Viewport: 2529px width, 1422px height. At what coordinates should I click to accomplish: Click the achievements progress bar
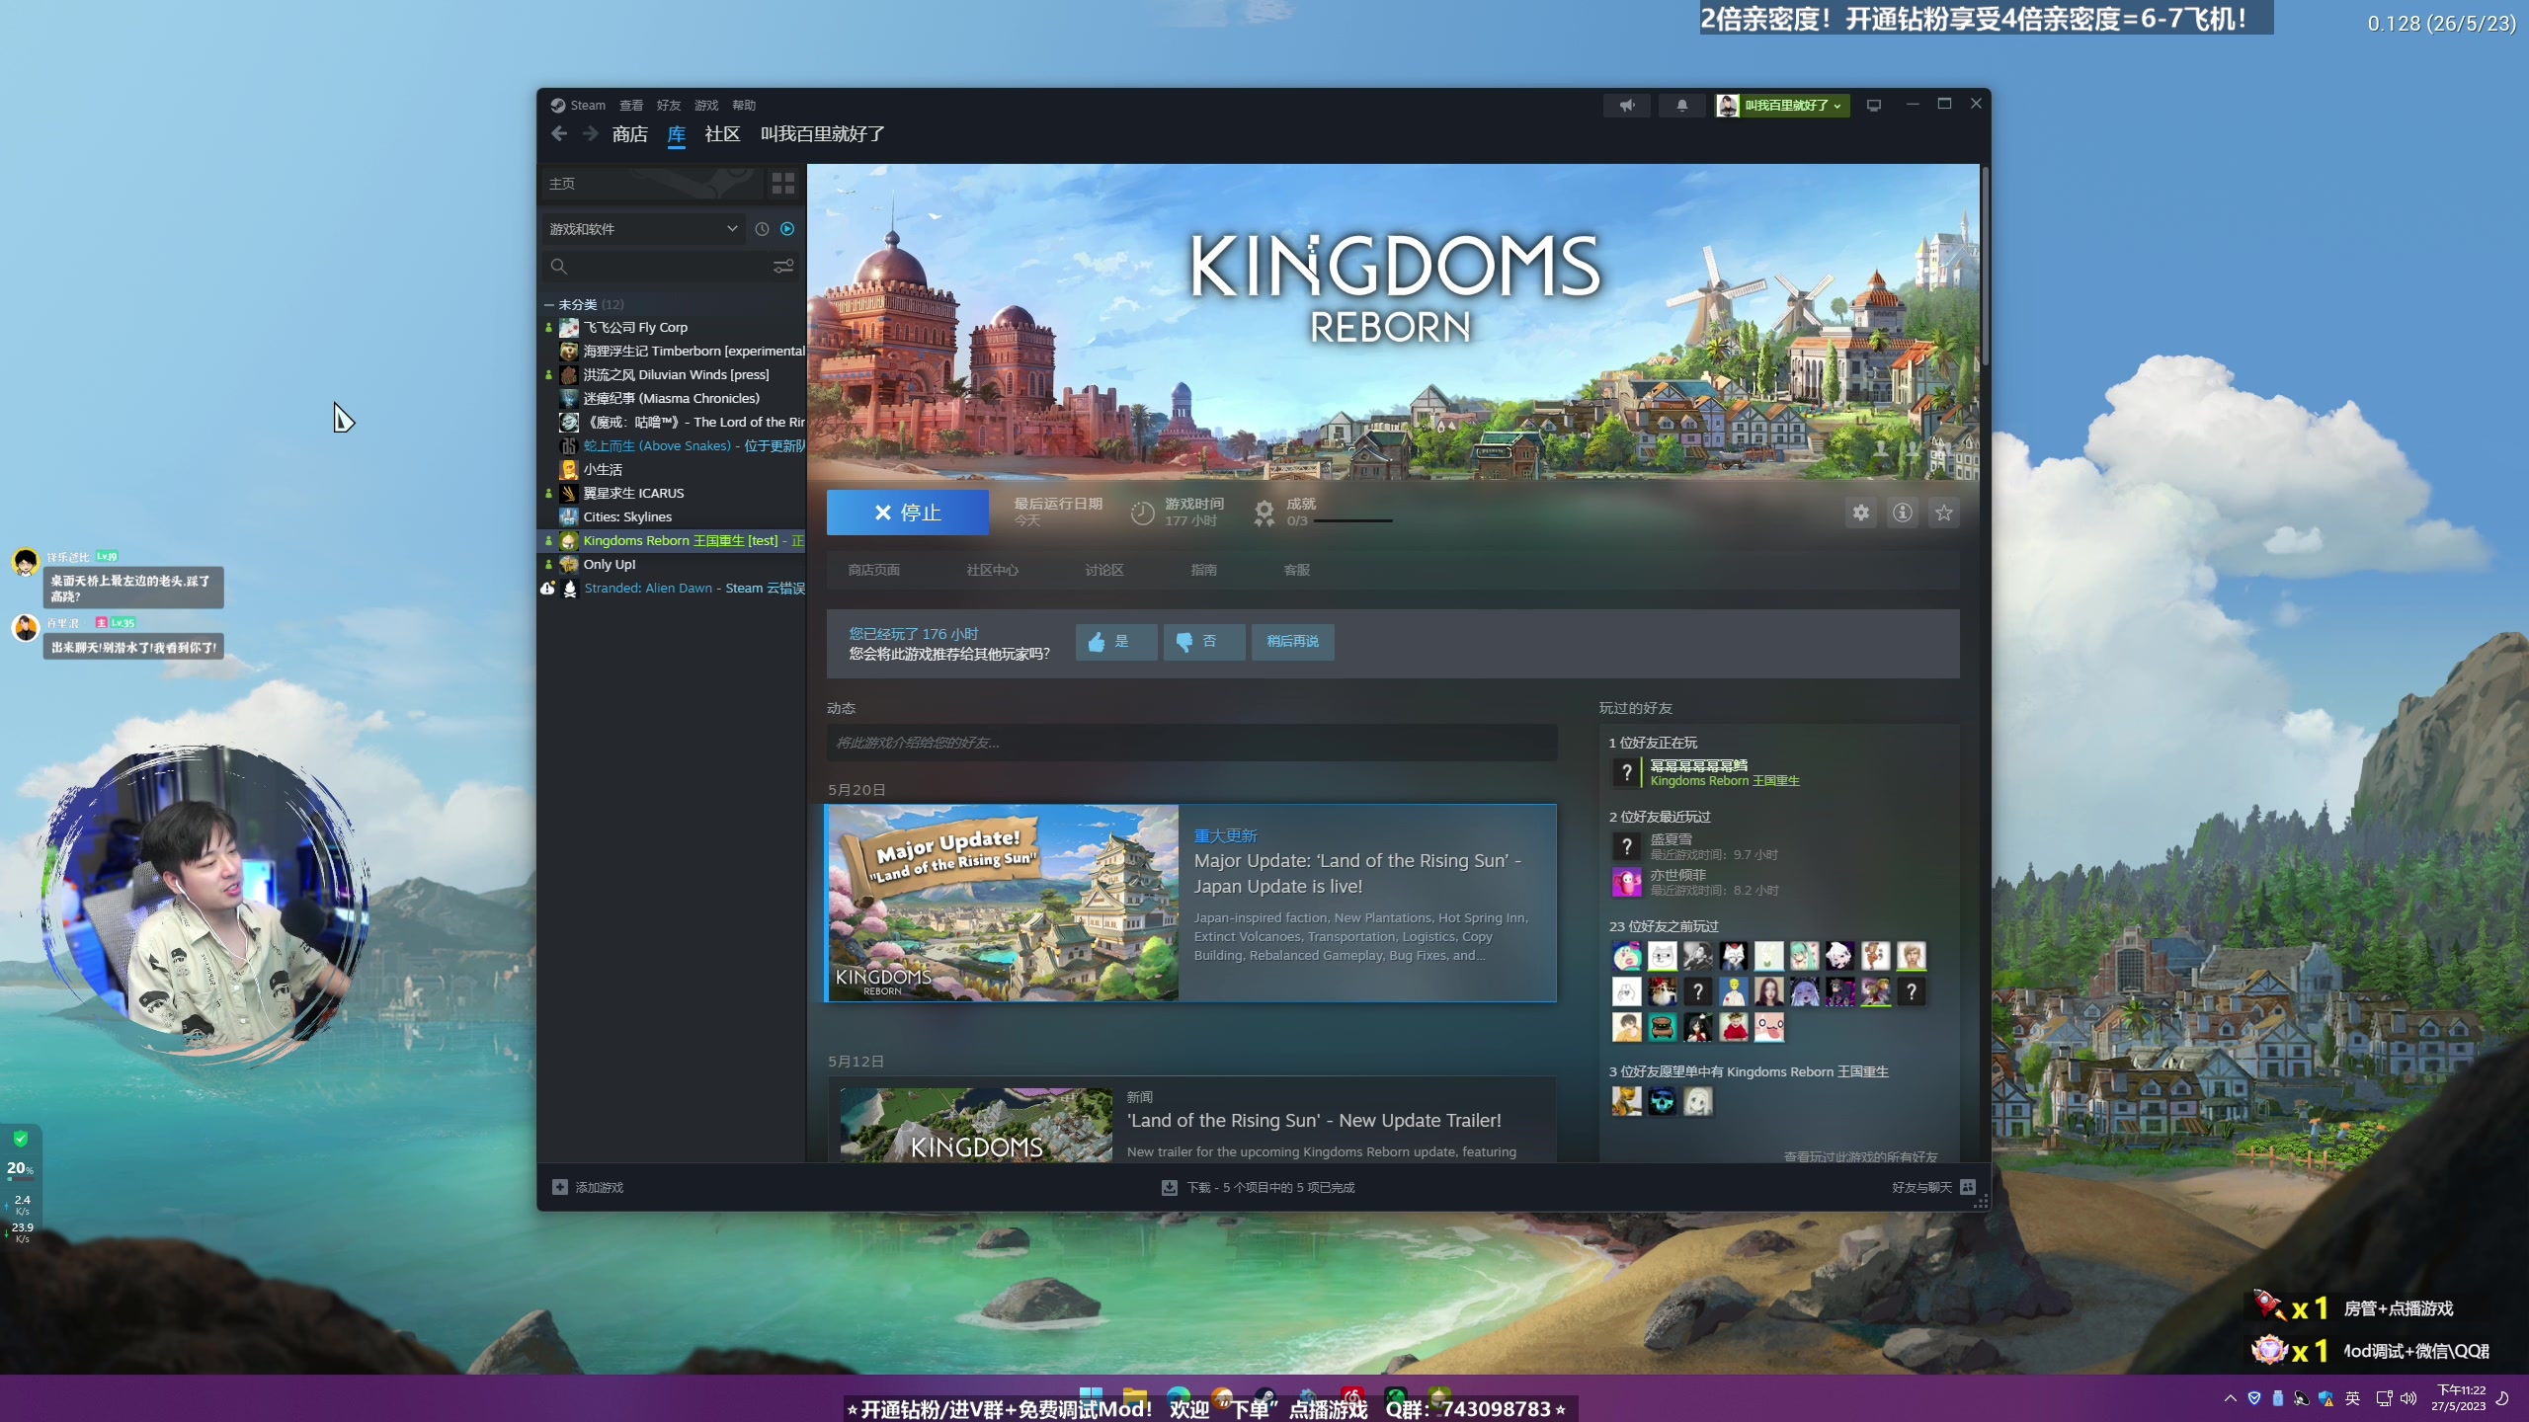[x=1352, y=520]
